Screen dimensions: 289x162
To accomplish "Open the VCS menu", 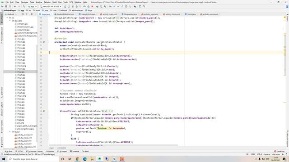I will click(x=71, y=2).
